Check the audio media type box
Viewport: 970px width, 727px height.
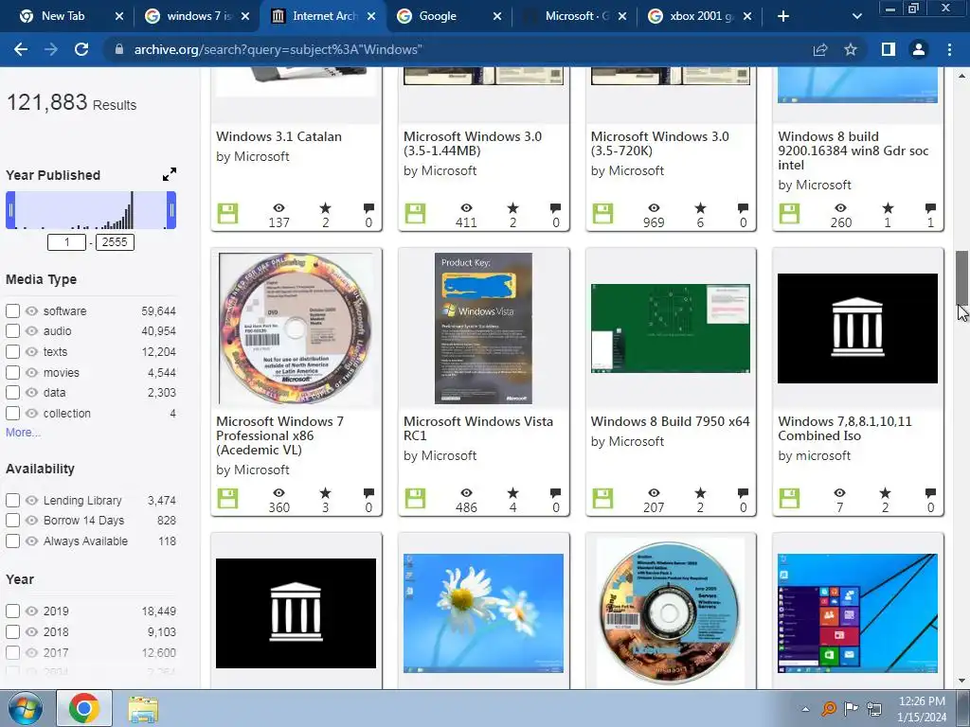(x=12, y=331)
